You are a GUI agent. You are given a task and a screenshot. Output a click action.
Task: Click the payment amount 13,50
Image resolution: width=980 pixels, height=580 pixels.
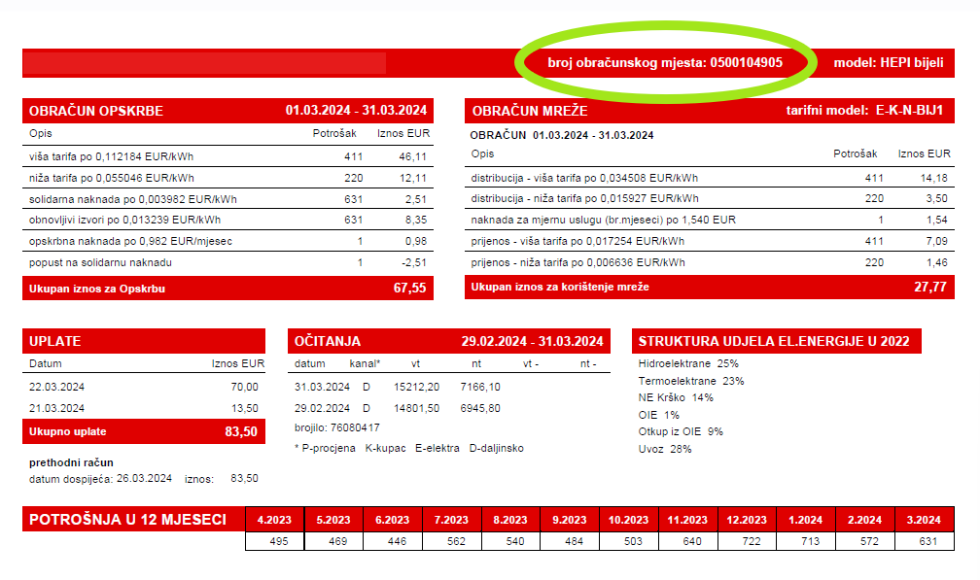pos(244,408)
